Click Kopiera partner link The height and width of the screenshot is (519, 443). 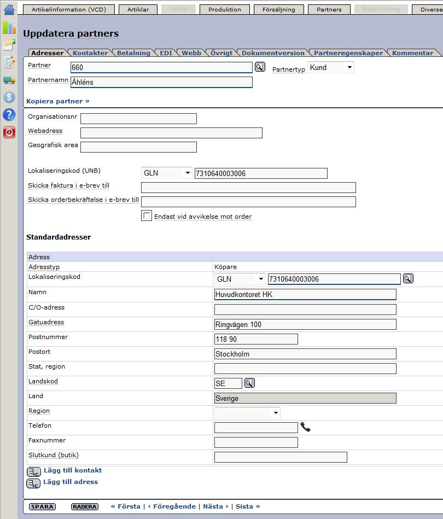click(x=58, y=101)
